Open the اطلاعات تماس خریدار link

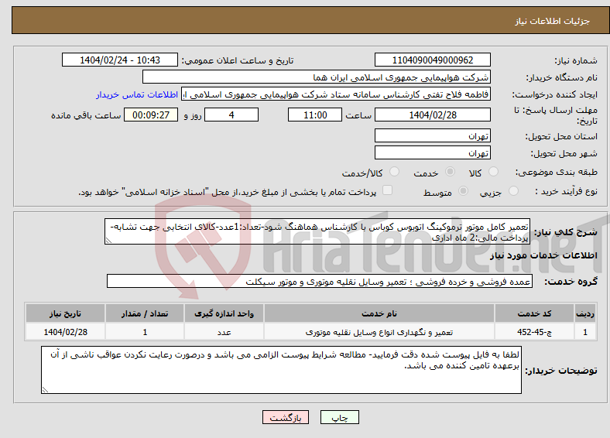[x=137, y=94]
